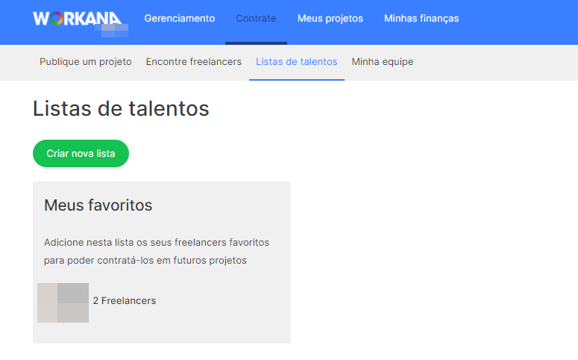
Task: Click the Workana logo
Action: click(x=78, y=19)
